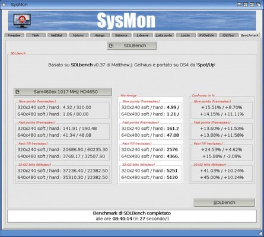Select the Librerie tab
The height and width of the screenshot is (237, 264).
click(142, 35)
